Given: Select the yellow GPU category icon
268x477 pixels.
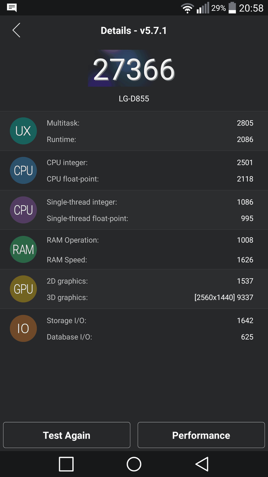Looking at the screenshot, I should tap(23, 289).
